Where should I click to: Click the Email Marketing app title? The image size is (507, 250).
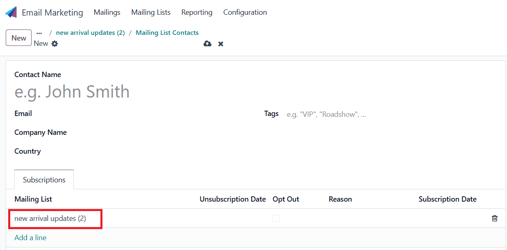[x=52, y=13]
